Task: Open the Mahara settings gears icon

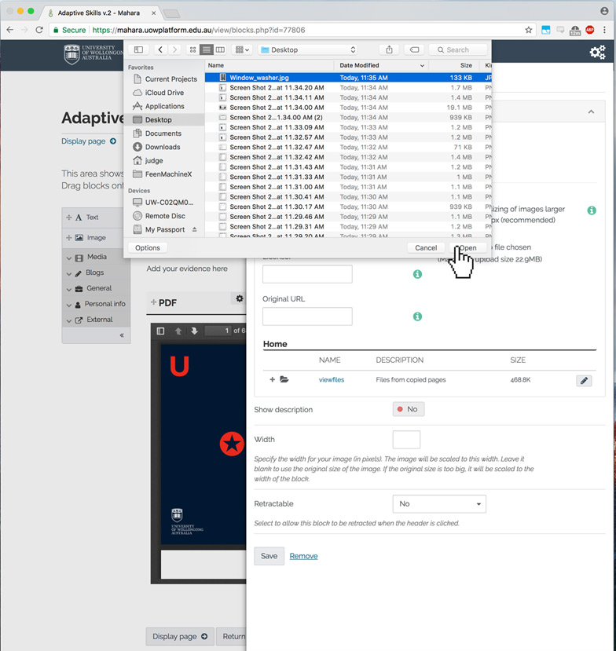Action: pyautogui.click(x=597, y=53)
